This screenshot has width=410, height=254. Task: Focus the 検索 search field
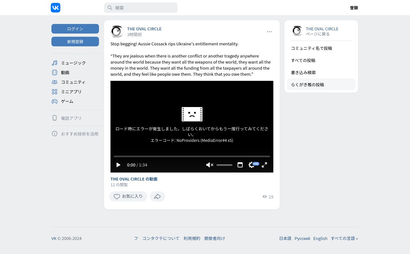[141, 8]
